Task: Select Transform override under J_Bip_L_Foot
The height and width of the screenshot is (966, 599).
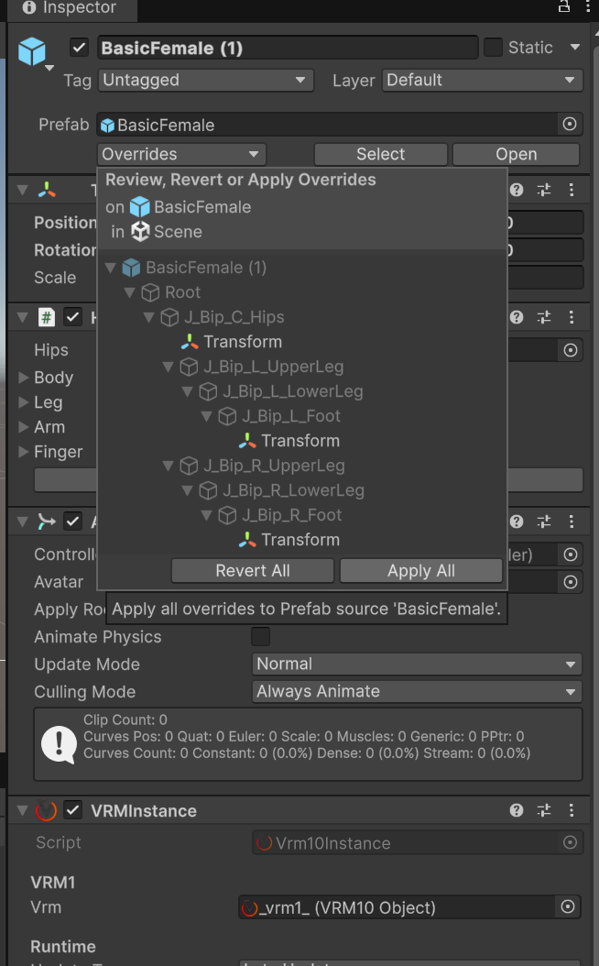Action: click(x=300, y=441)
